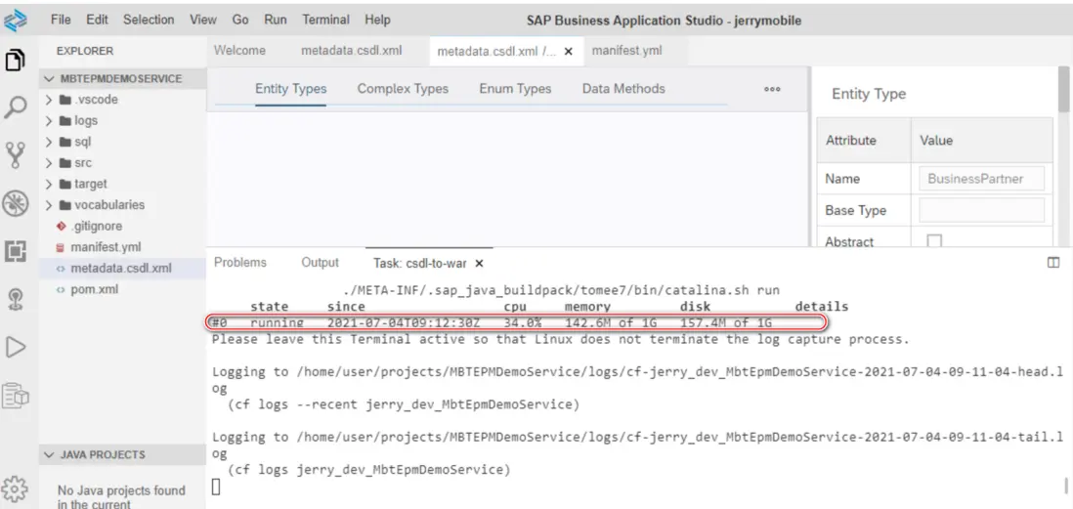Viewport: 1073px width, 509px height.
Task: Toggle the Abstract checkbox
Action: (934, 242)
